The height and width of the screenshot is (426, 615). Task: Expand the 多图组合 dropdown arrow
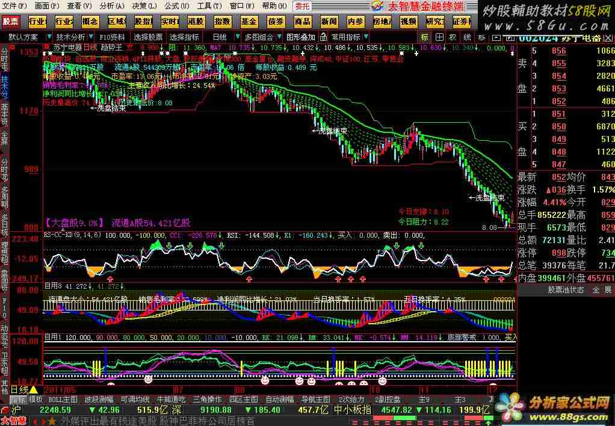pos(279,37)
